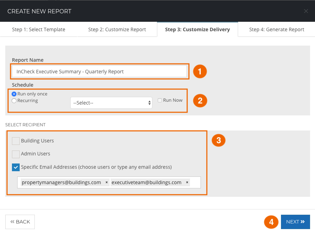Remove executiveteam@buildings.com email tag
315x234 pixels.
(x=187, y=182)
